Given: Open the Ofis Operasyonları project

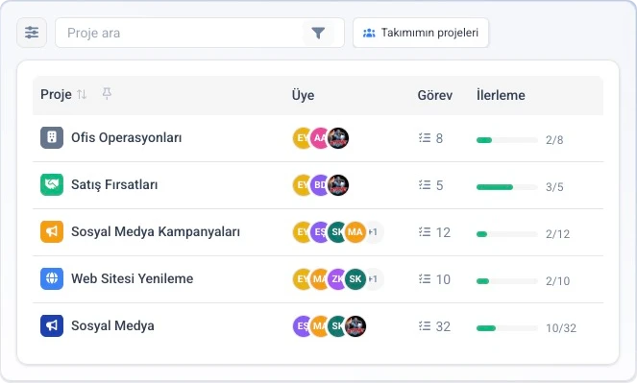Looking at the screenshot, I should (127, 137).
